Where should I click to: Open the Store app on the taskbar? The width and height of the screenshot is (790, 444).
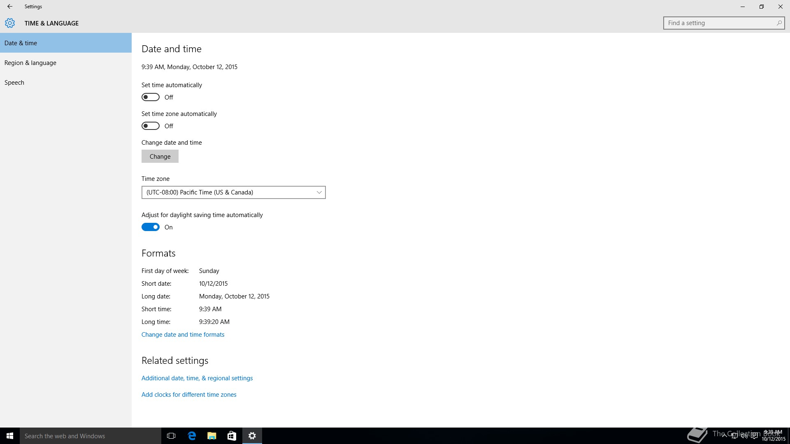click(x=232, y=436)
